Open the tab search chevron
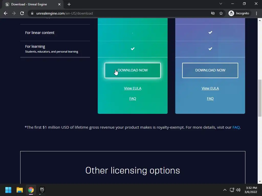Screen dimensions: 262x196 [221, 4]
